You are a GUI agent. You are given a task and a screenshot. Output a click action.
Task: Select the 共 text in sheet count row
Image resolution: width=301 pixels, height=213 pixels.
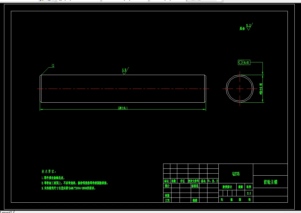[222, 199]
